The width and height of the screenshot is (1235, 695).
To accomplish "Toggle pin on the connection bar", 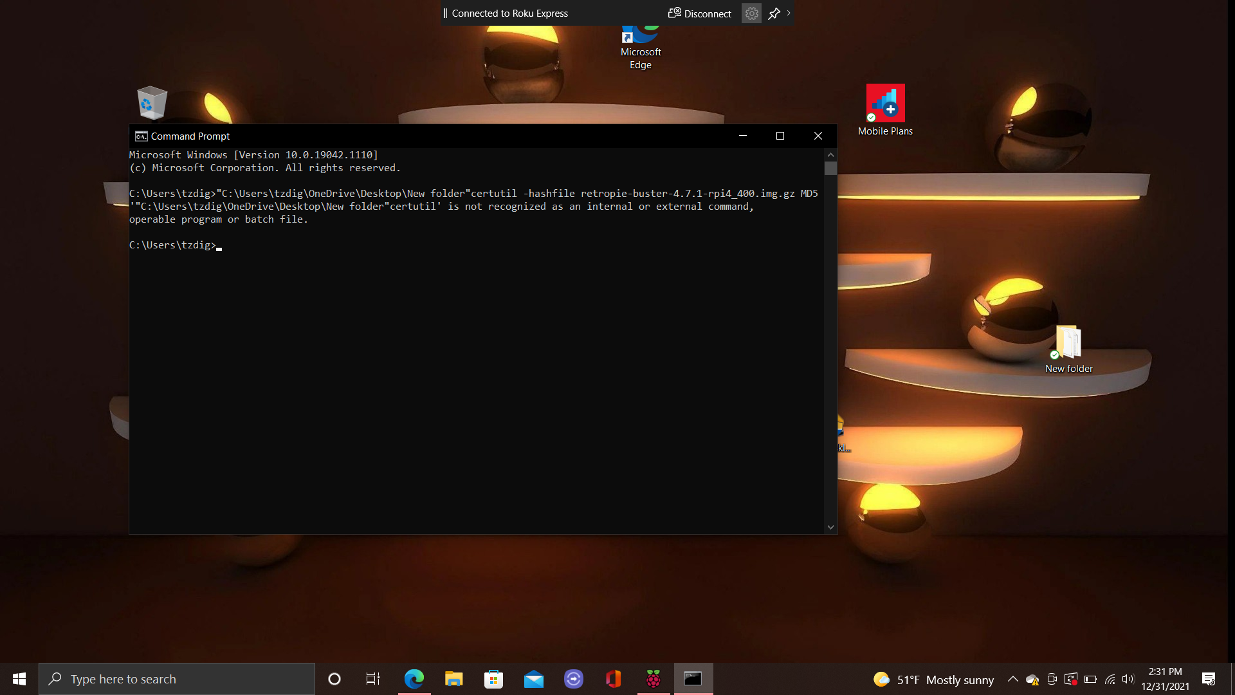I will (x=774, y=14).
